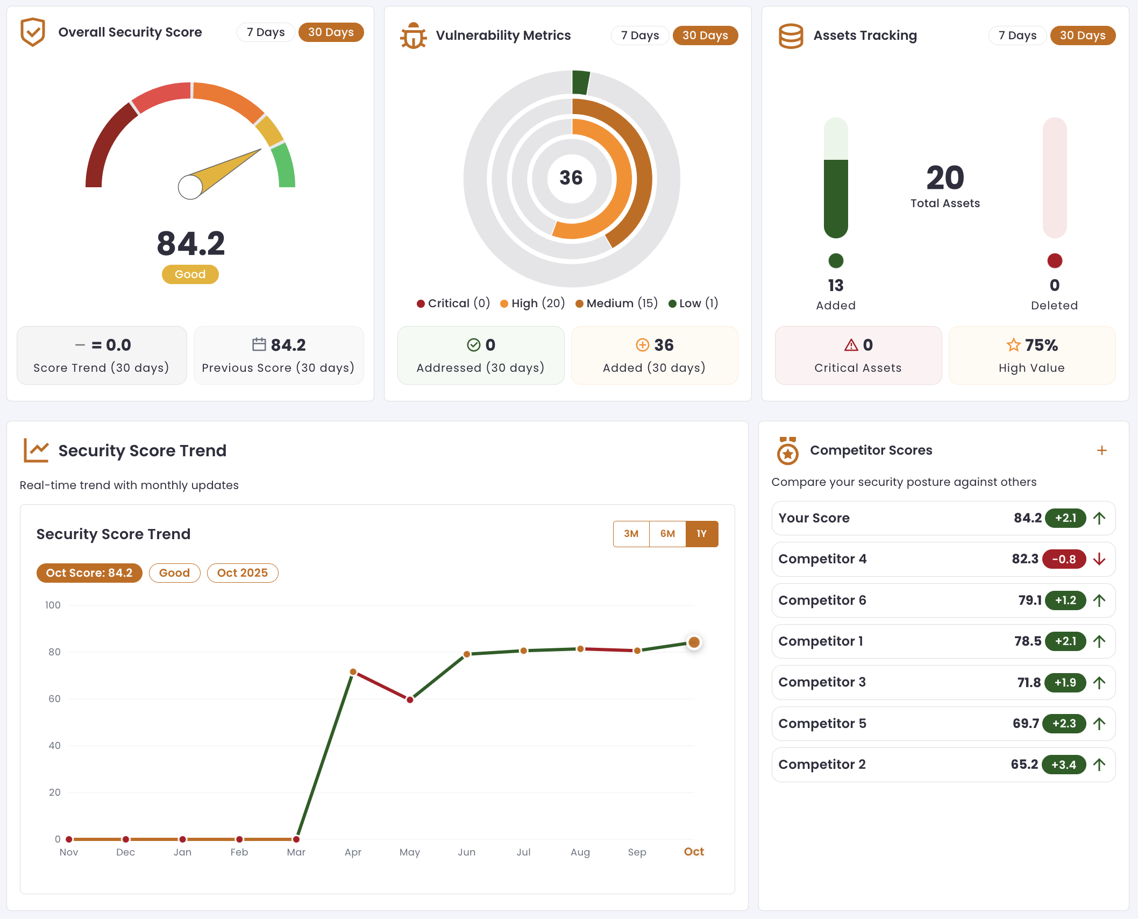
Task: Open the 1Y timeframe selector
Action: pyautogui.click(x=702, y=533)
